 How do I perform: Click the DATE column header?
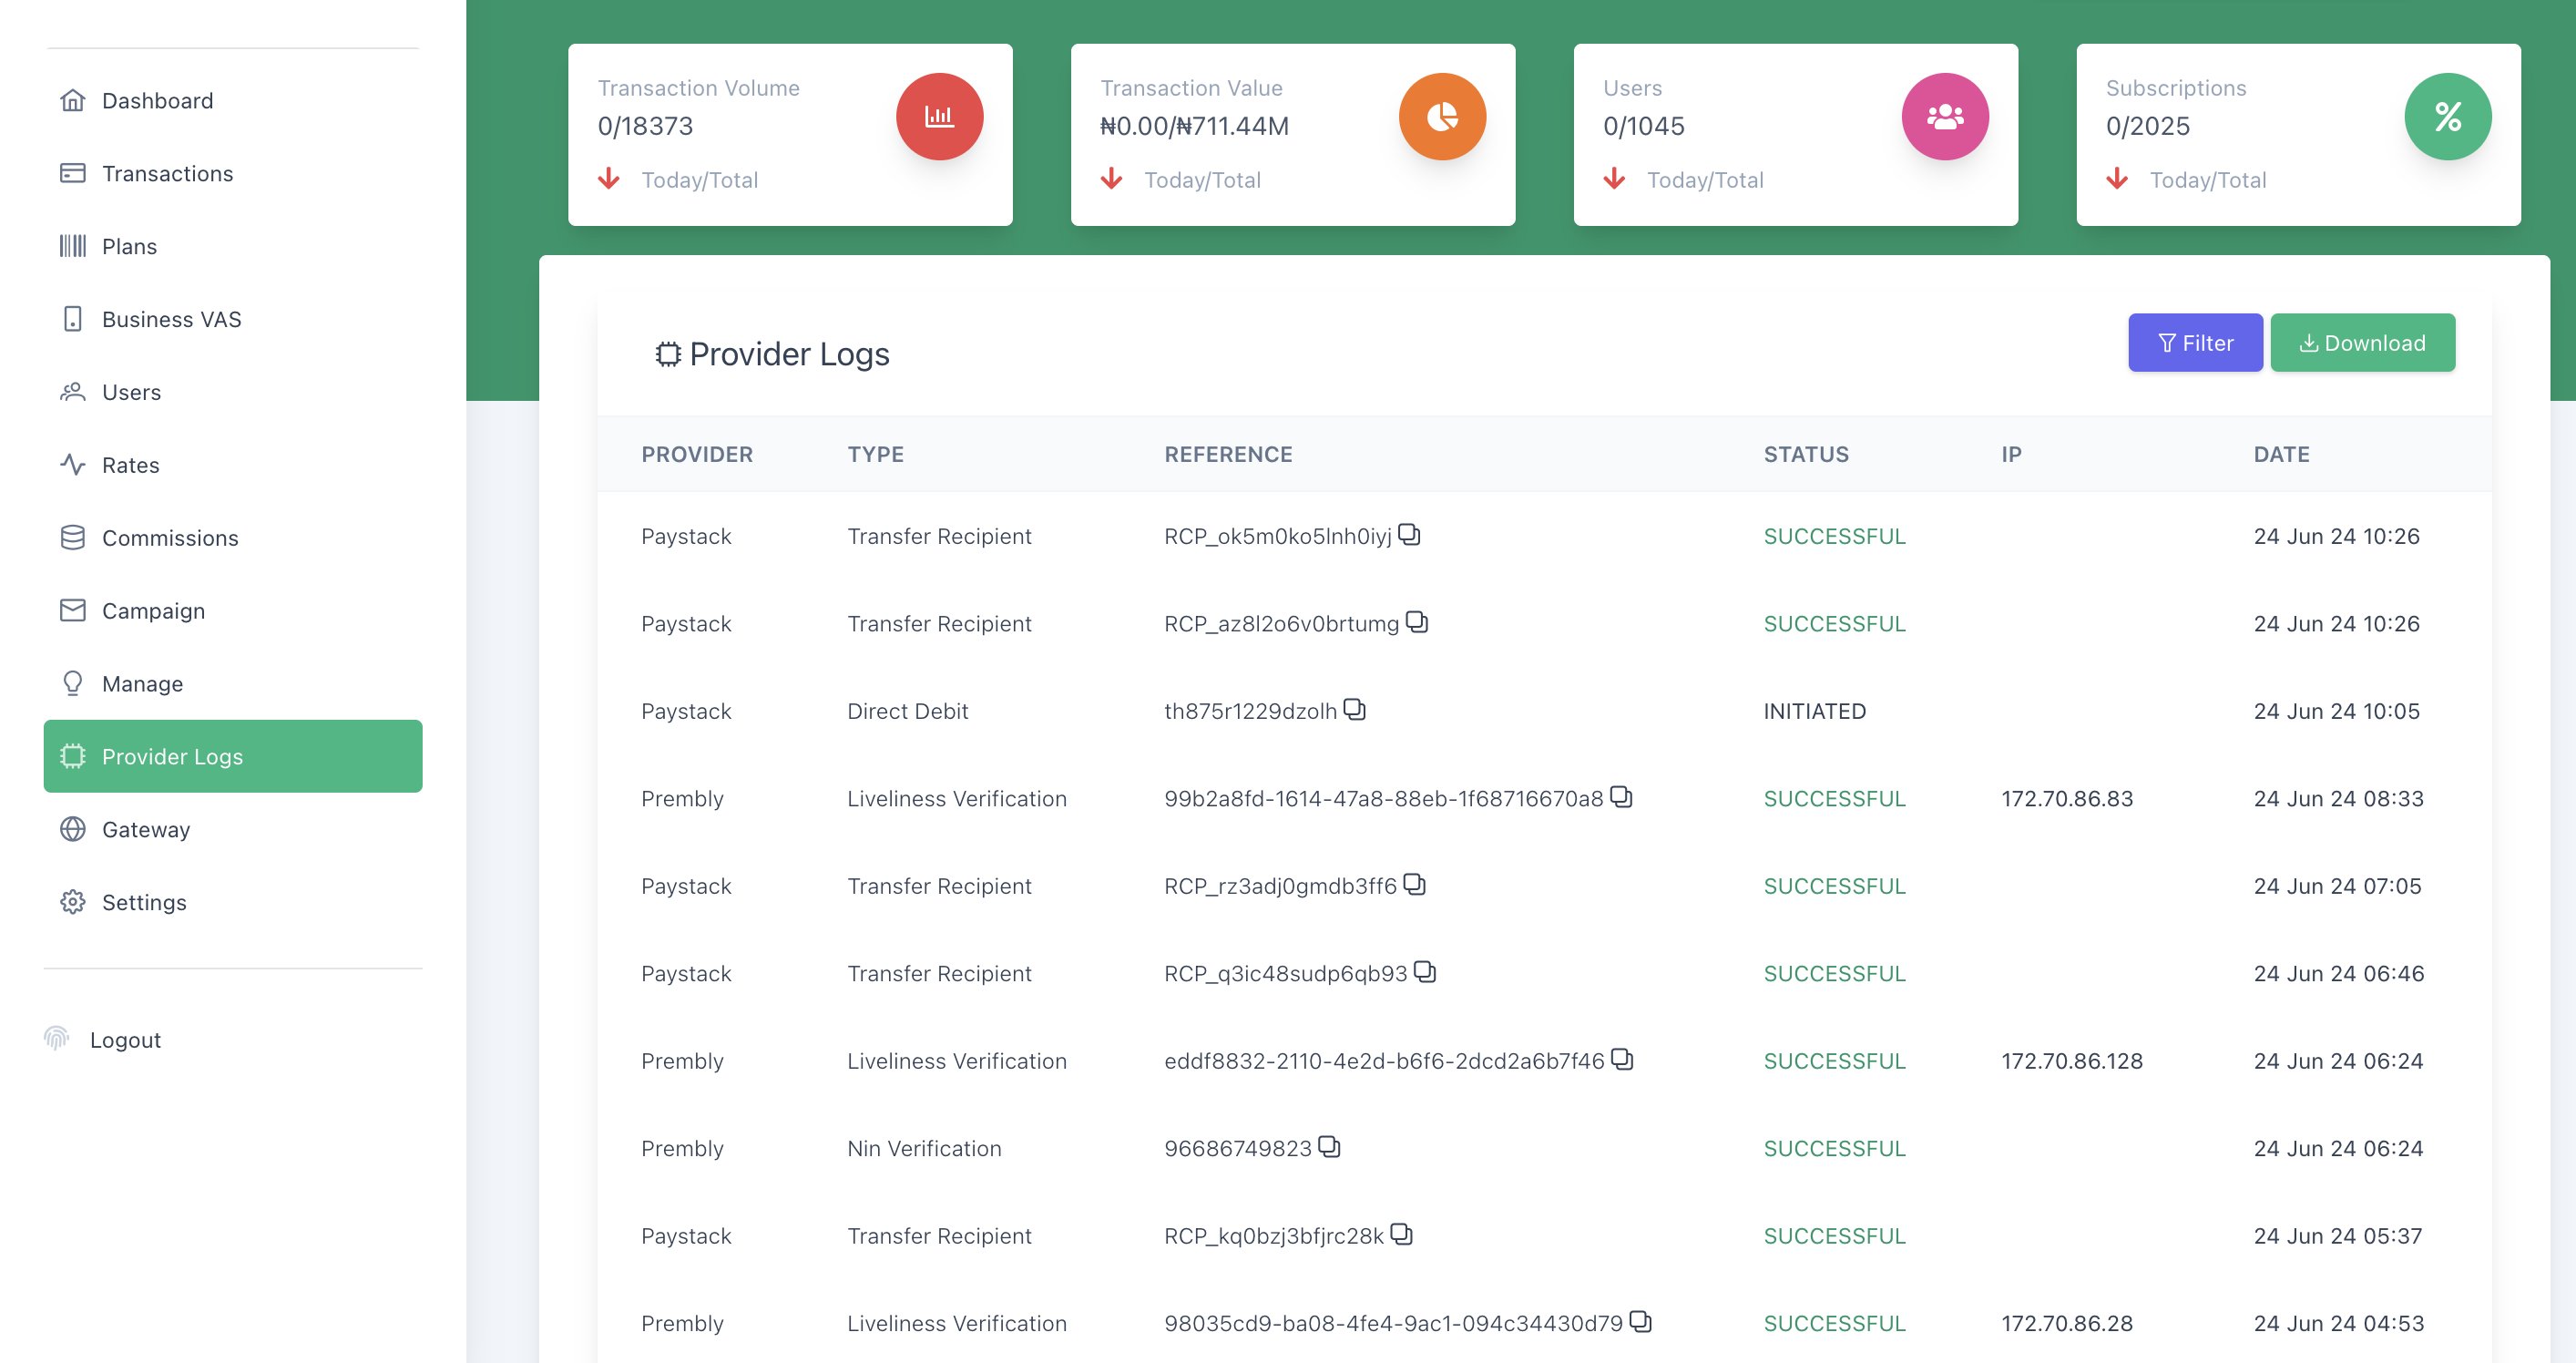pyautogui.click(x=2281, y=454)
